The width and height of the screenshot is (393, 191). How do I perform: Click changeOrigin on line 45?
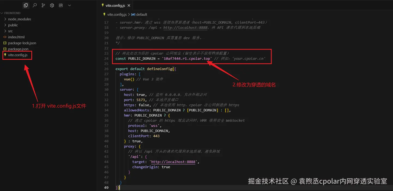click(145, 167)
